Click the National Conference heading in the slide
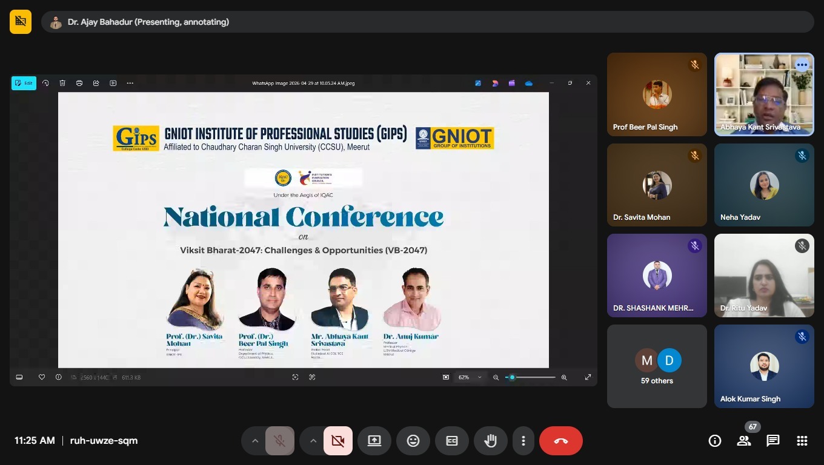This screenshot has height=465, width=824. (304, 217)
